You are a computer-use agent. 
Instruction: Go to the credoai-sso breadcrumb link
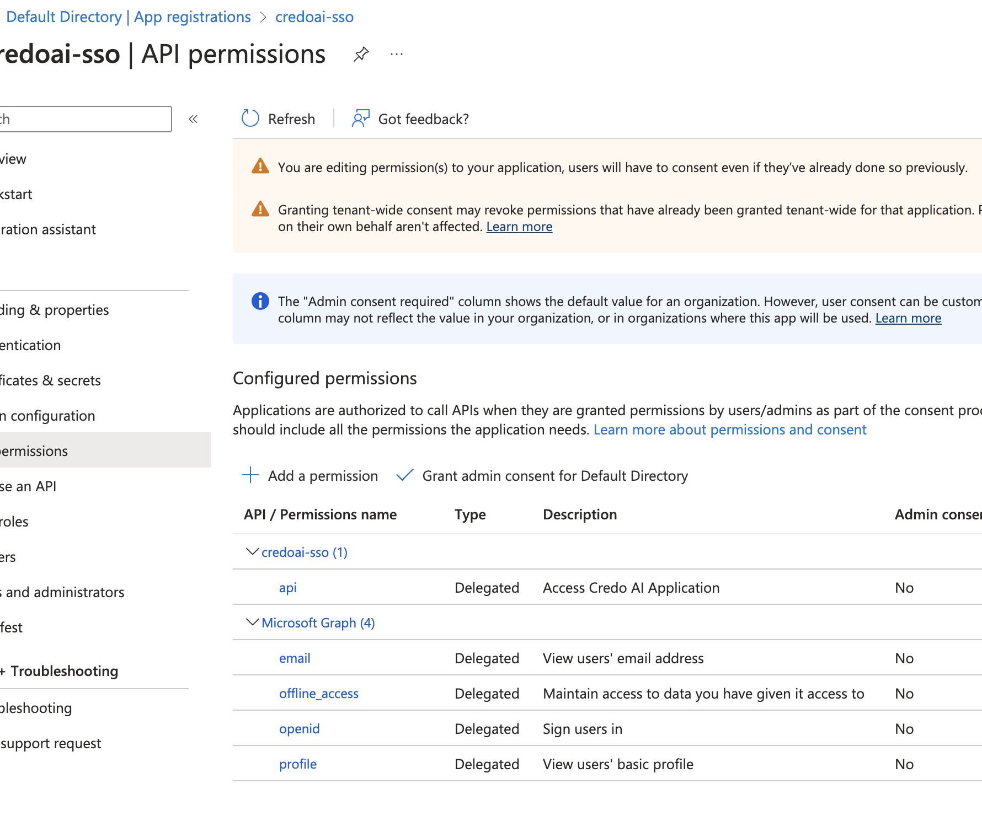[x=314, y=17]
